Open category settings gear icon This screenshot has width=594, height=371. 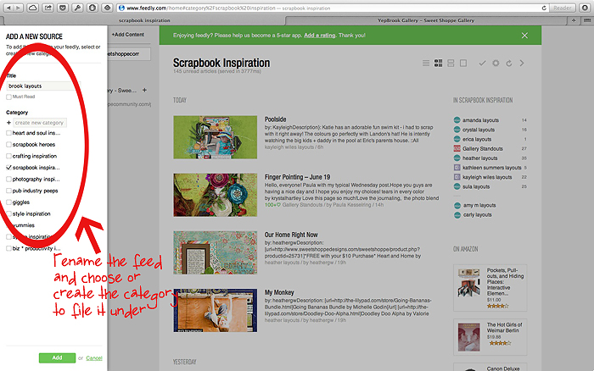point(496,64)
